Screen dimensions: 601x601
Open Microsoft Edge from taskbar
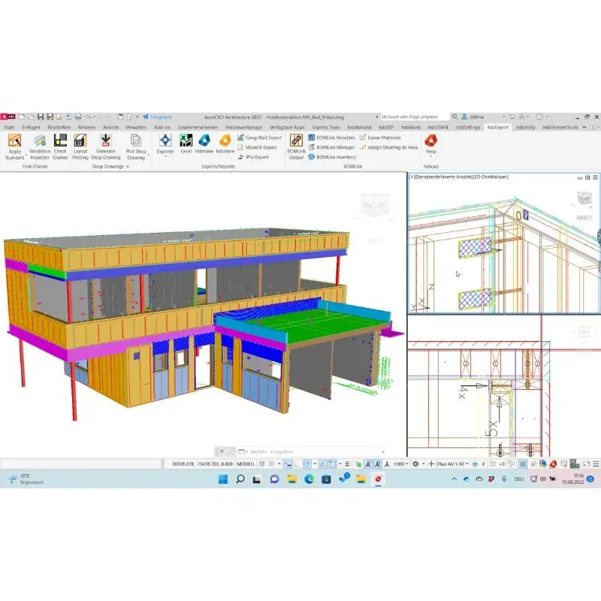coord(309,479)
